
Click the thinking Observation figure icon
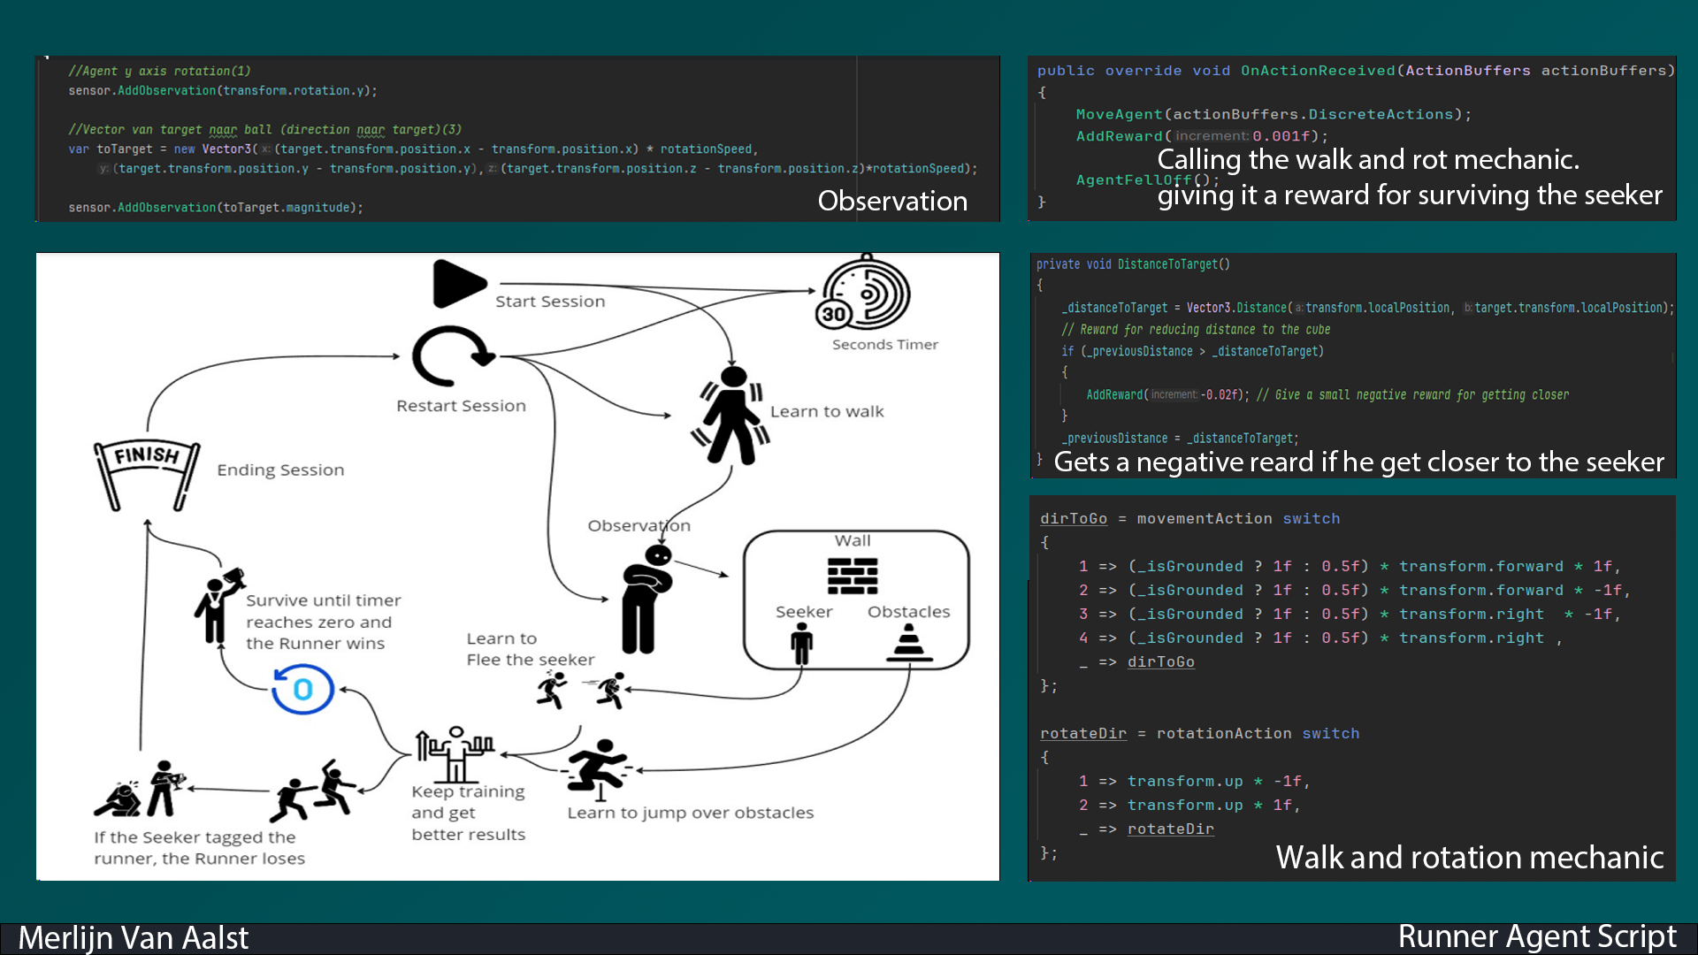coord(648,600)
